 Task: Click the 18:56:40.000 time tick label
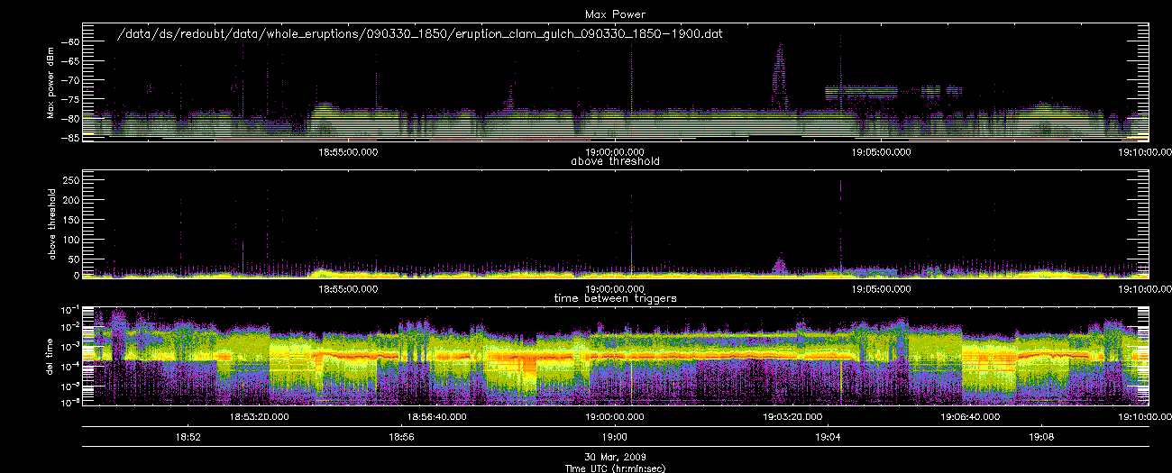438,417
